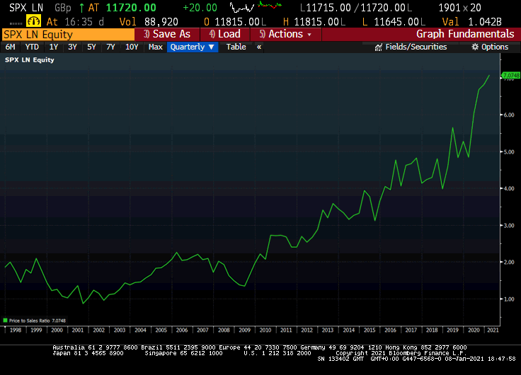Click the green price up arrow
Image resolution: width=521 pixels, height=375 pixels.
(81, 8)
